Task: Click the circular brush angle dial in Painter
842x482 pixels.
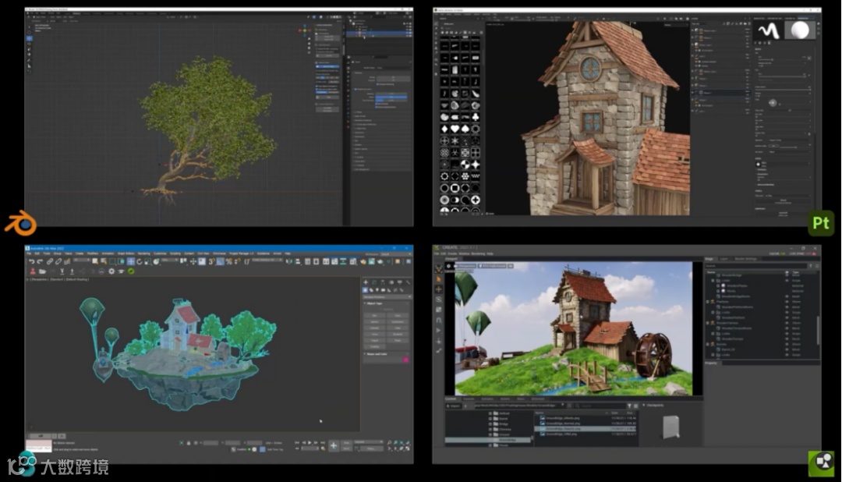Action: (773, 103)
